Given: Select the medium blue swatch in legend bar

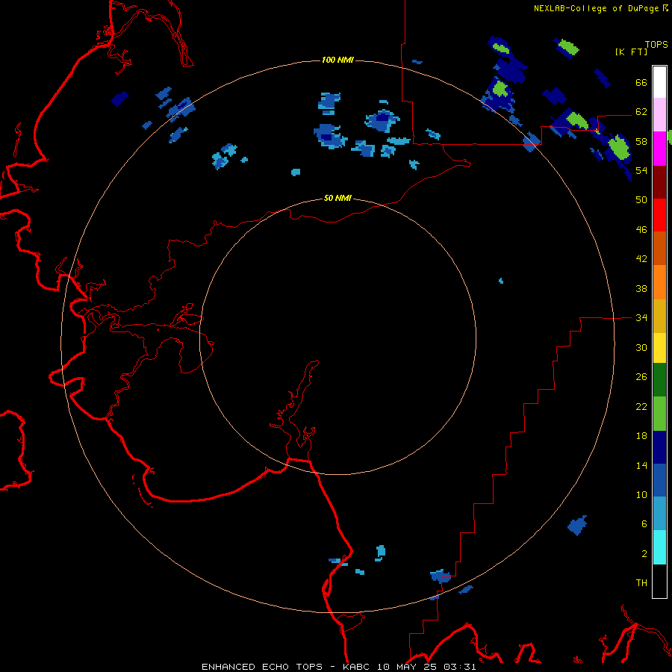Looking at the screenshot, I should [x=659, y=480].
